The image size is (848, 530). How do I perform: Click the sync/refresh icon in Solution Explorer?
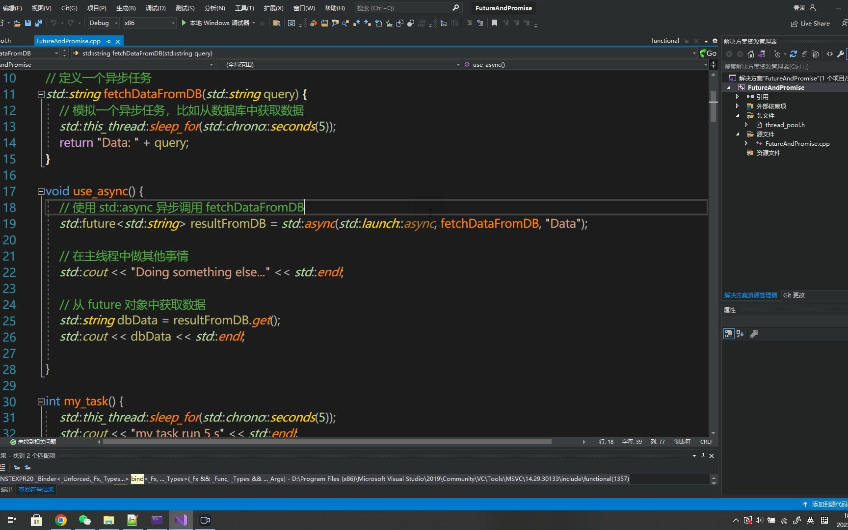(793, 54)
